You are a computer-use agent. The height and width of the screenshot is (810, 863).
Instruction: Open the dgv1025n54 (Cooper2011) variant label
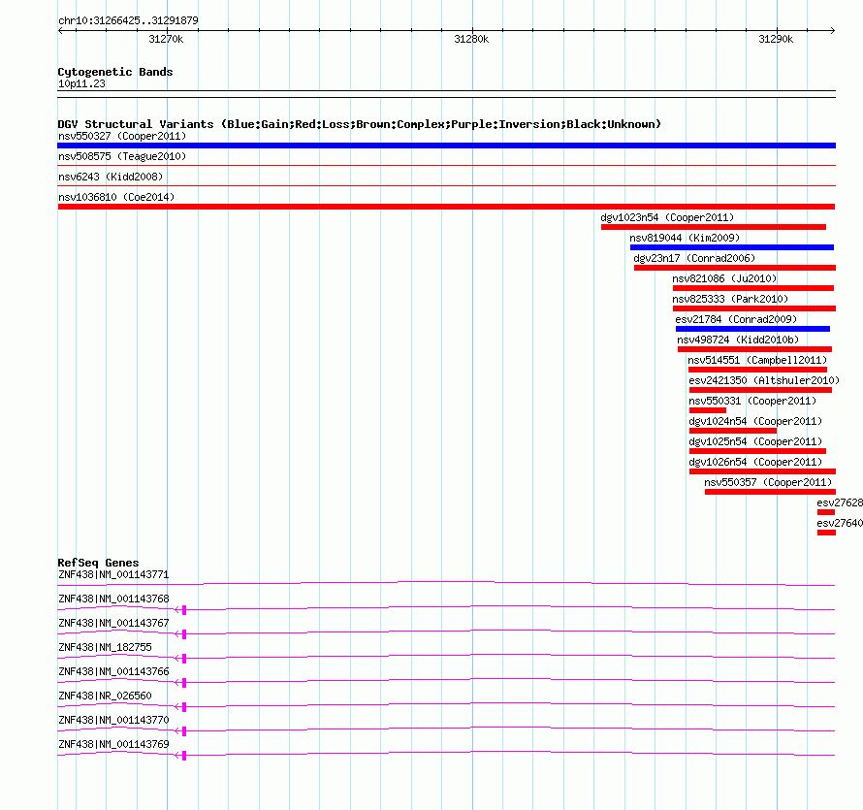point(755,441)
